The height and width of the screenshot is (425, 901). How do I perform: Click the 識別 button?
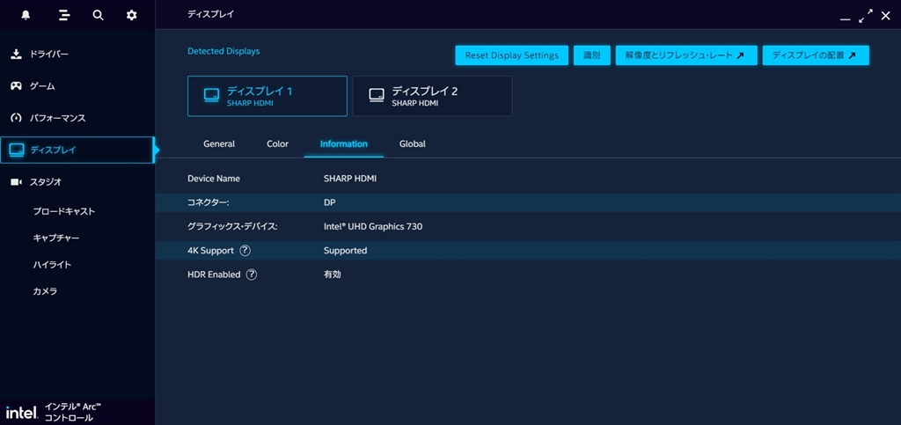pyautogui.click(x=592, y=55)
